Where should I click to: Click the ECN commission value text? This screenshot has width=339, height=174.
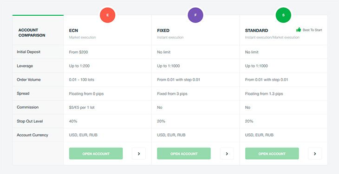click(82, 107)
